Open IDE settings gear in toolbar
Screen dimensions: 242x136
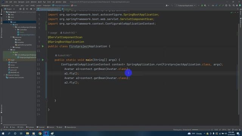[237, 5]
